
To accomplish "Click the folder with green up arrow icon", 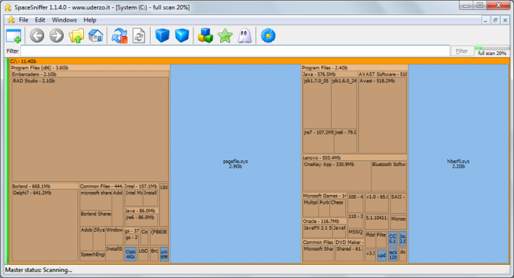I will coord(76,35).
